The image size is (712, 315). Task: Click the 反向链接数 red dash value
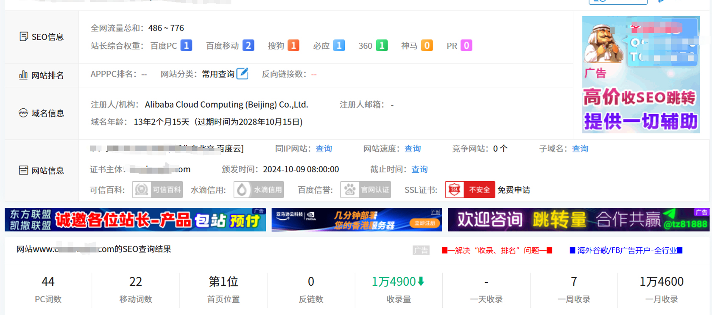[314, 75]
